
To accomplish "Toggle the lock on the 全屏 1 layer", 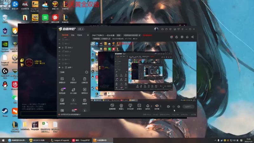I will pyautogui.click(x=63, y=67).
